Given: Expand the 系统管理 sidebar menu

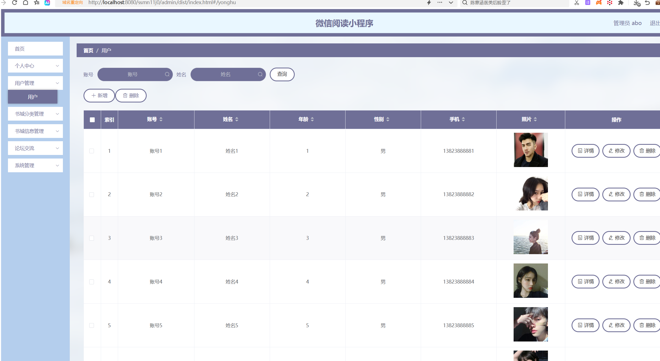Looking at the screenshot, I should (35, 165).
